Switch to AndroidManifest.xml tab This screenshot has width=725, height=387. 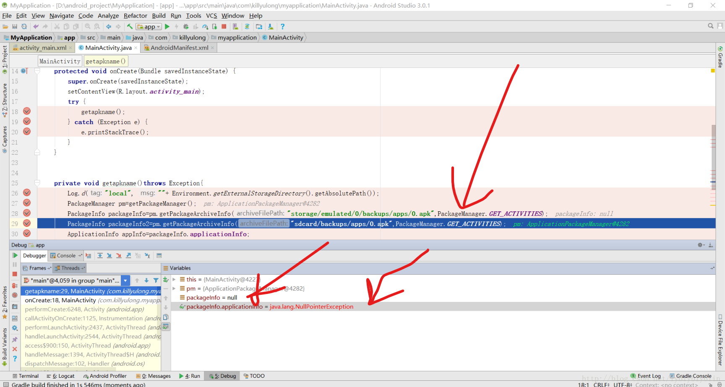pos(179,48)
